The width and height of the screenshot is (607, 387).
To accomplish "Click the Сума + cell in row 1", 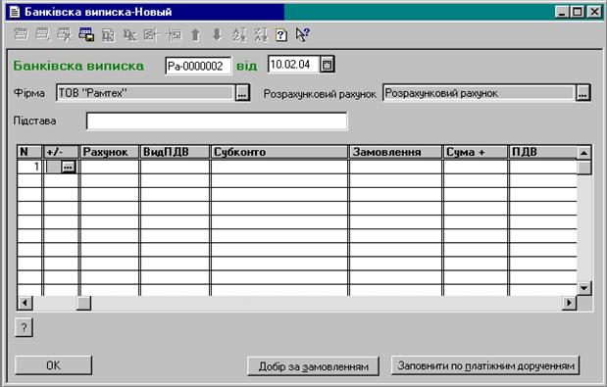I will point(476,167).
